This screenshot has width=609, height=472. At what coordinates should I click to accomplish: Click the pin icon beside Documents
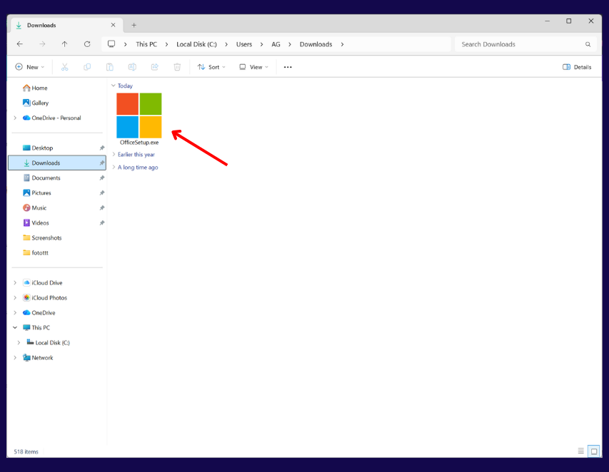[x=102, y=178]
